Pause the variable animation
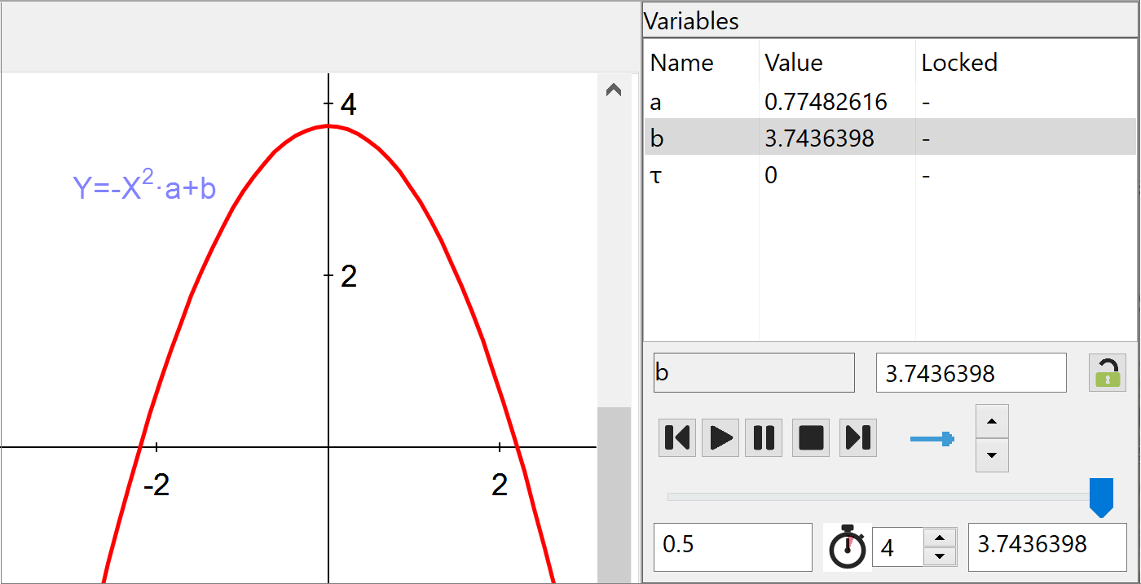Screen dimensions: 1141x584 tap(764, 438)
